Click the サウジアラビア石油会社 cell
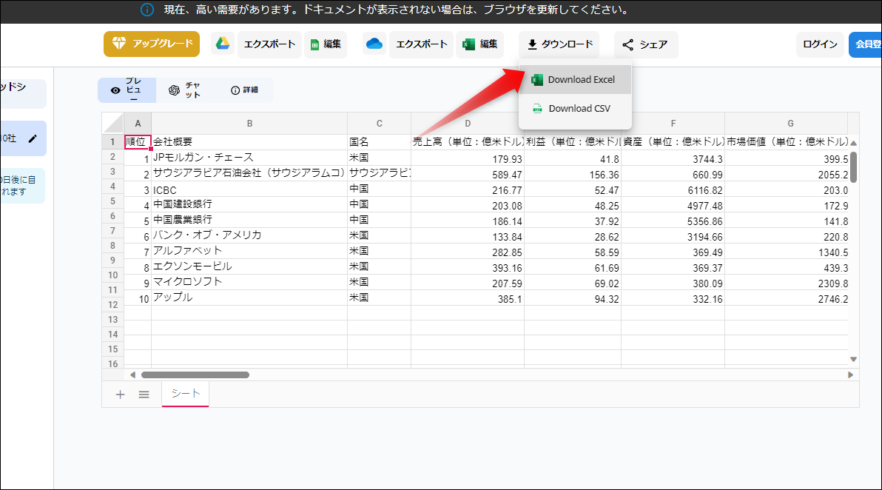The width and height of the screenshot is (882, 490). pyautogui.click(x=249, y=173)
